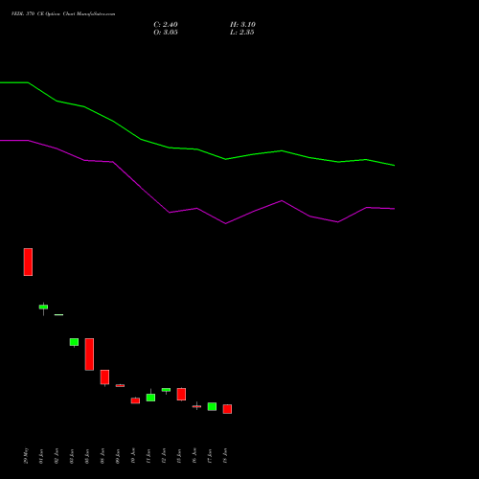Select the tall red candle for 29 May
Screen dimensions: 479x479
click(x=28, y=262)
